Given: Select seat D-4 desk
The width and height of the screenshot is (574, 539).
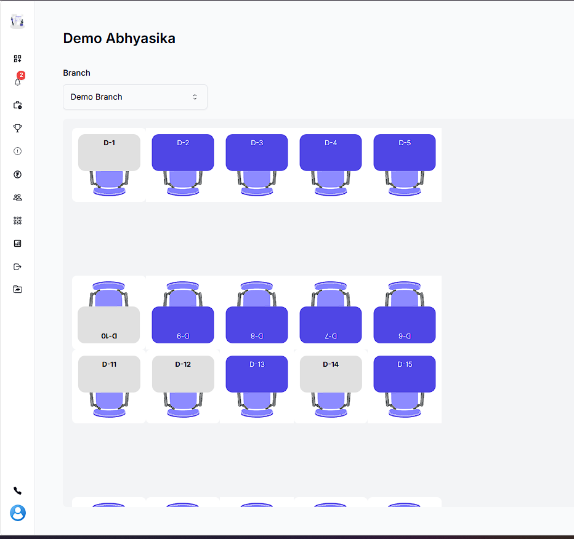Looking at the screenshot, I should pos(331,152).
